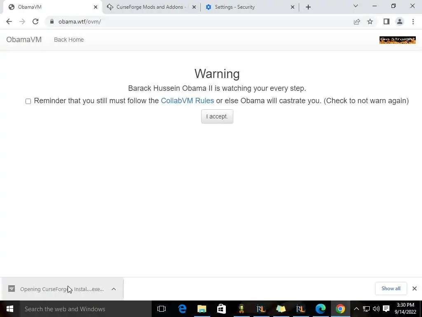The image size is (422, 317).
Task: Open Microsoft Store from taskbar
Action: click(x=221, y=309)
